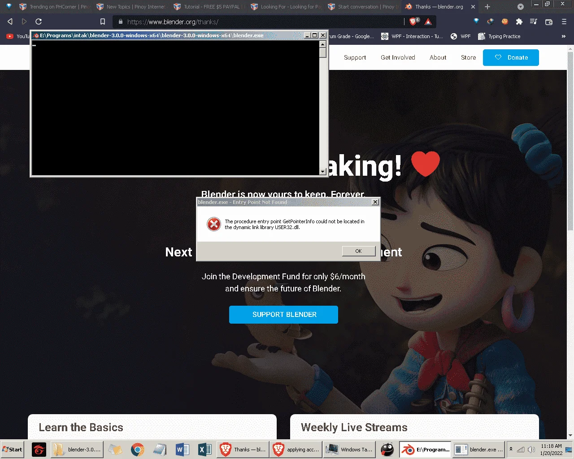Switch to New Topics Pinoy Internet tab
Screen dimensions: 574x459
pyautogui.click(x=131, y=7)
